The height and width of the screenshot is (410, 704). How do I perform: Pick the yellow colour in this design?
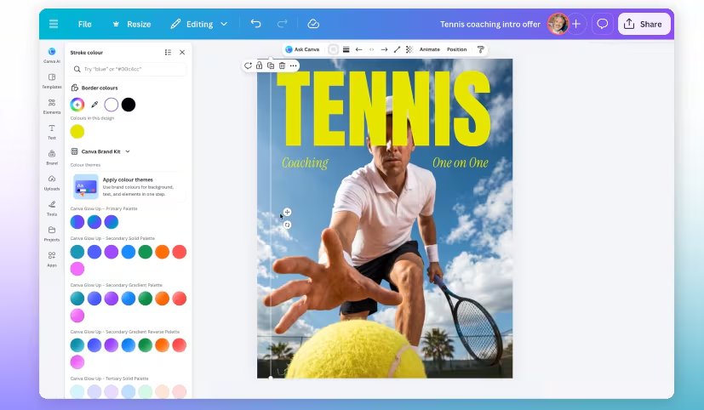point(77,132)
